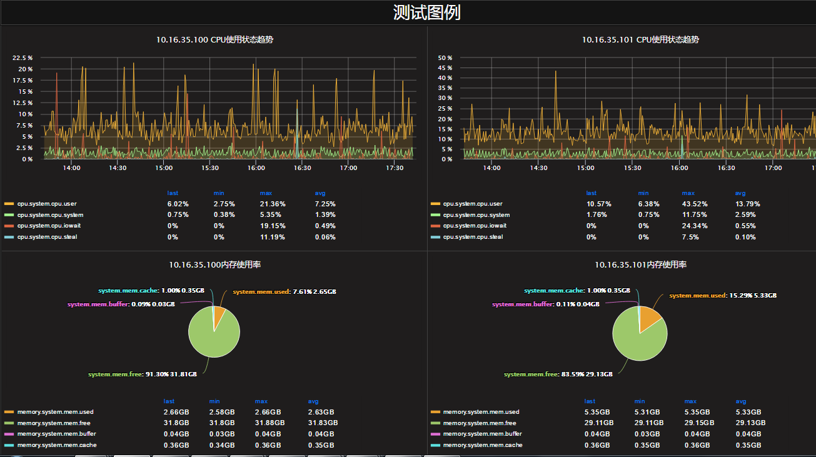Screen dimensions: 816x457
Task: Click the orange cpu.user color swatch, 10.16.35.100 panel
Action: click(x=9, y=204)
